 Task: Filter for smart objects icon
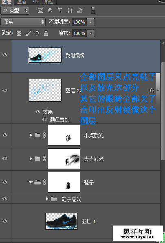(x=79, y=11)
